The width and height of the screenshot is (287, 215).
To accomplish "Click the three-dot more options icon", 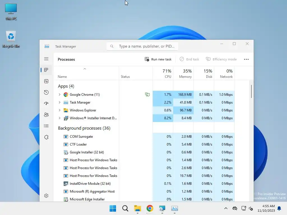I will point(246,59).
